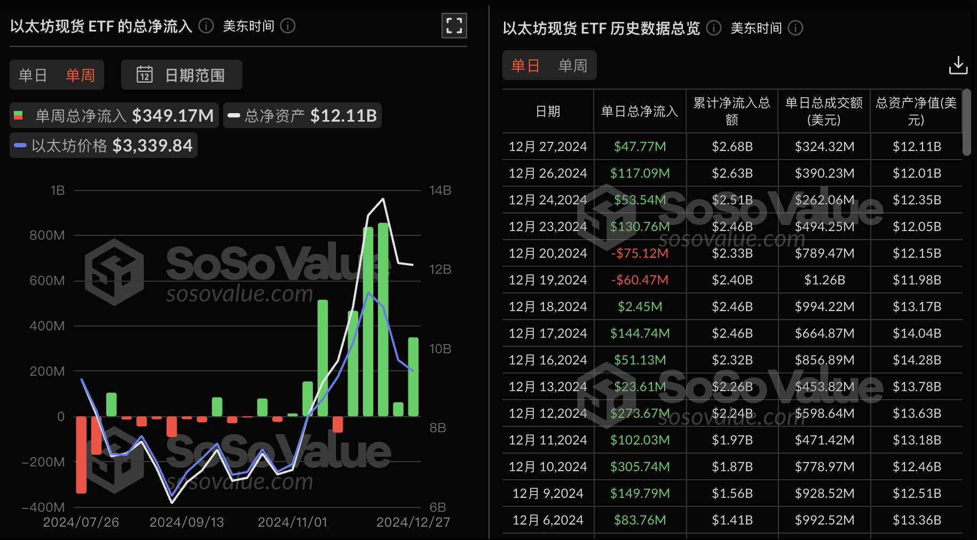The height and width of the screenshot is (540, 977).
Task: Select 单周 tab in the chart panel
Action: [x=80, y=75]
